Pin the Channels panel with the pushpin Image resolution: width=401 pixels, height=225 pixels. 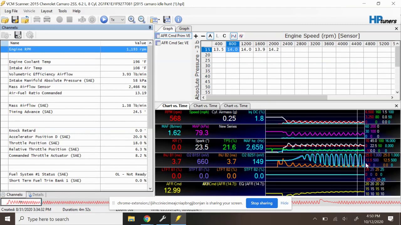pos(150,28)
